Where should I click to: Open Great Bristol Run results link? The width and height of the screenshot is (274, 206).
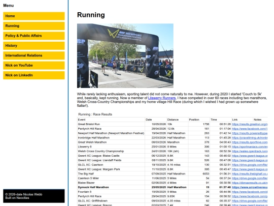coord(250,124)
